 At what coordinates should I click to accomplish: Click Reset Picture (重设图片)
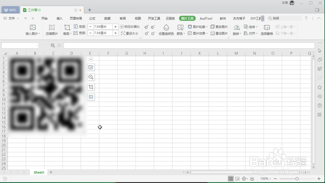point(219,33)
